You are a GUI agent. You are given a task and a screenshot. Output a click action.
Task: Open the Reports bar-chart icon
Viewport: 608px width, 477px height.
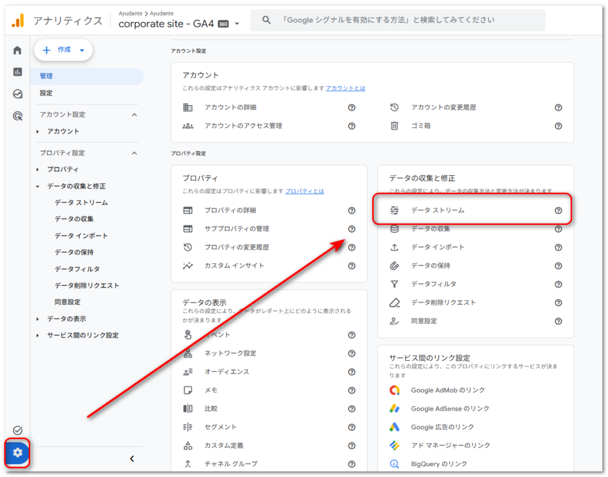(17, 72)
